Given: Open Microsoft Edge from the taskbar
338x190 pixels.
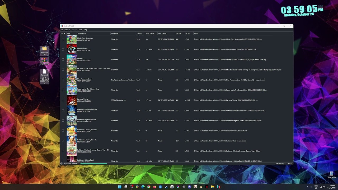Looking at the screenshot, I should click(143, 187).
